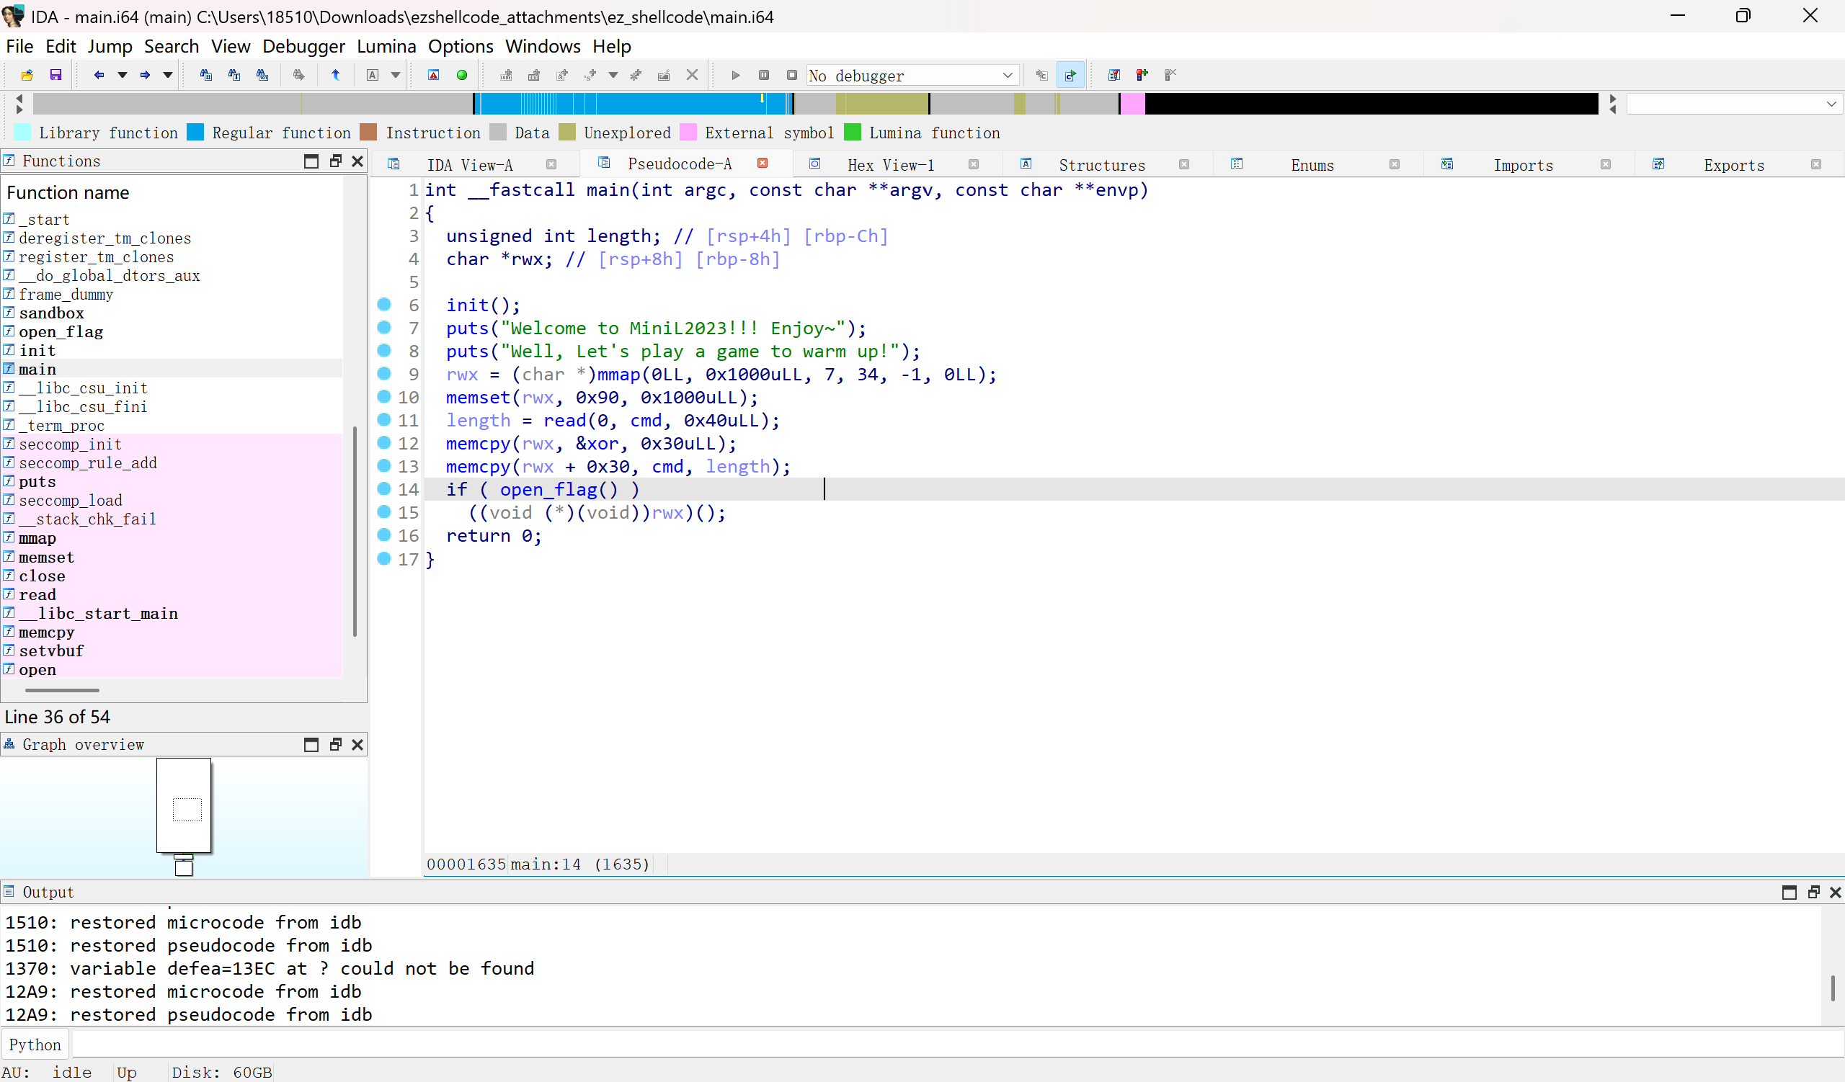Click the green circle toolbar icon
This screenshot has width=1845, height=1082.
pos(462,76)
